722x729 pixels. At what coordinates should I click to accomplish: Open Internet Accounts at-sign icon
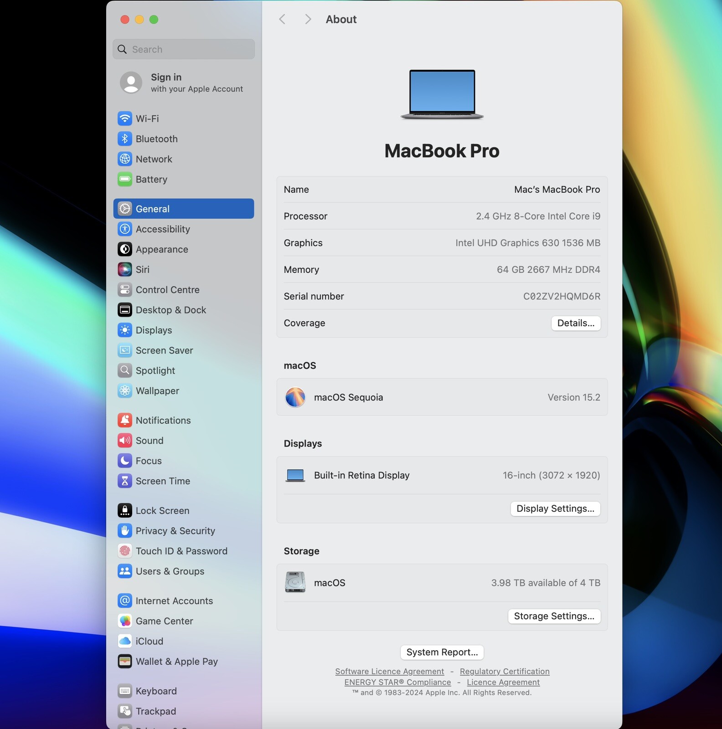[x=124, y=601]
